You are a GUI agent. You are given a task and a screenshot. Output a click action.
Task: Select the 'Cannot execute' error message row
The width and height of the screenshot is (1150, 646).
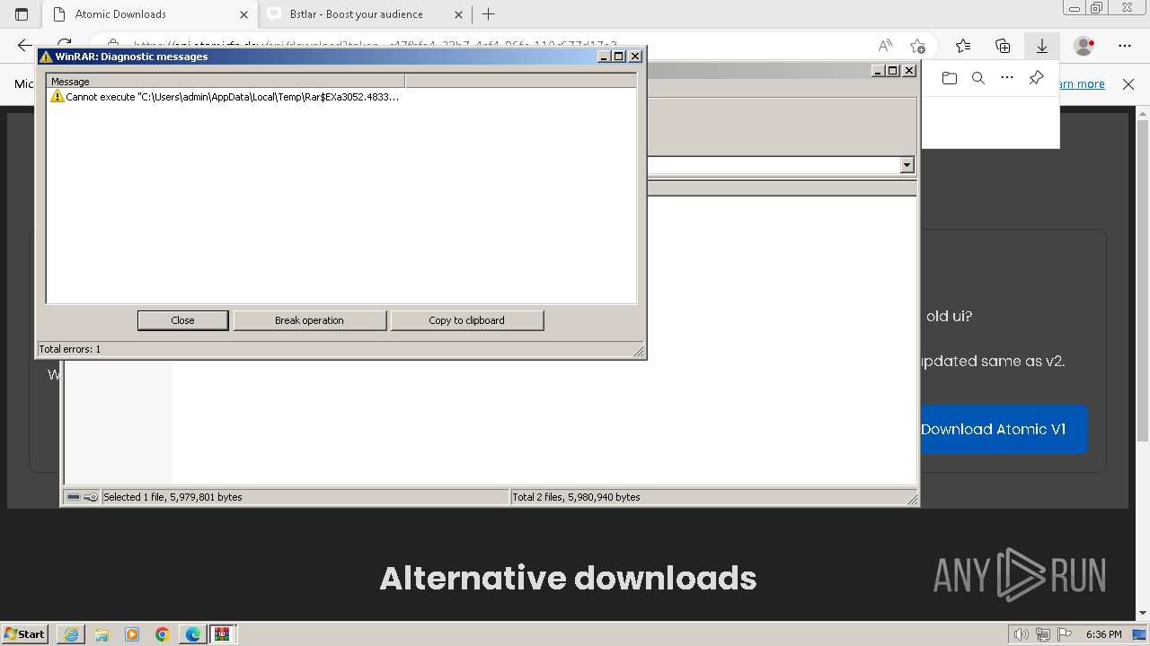pyautogui.click(x=225, y=96)
